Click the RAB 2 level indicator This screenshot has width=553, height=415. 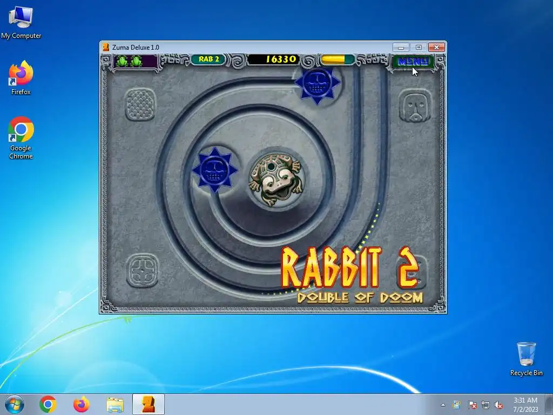point(209,59)
